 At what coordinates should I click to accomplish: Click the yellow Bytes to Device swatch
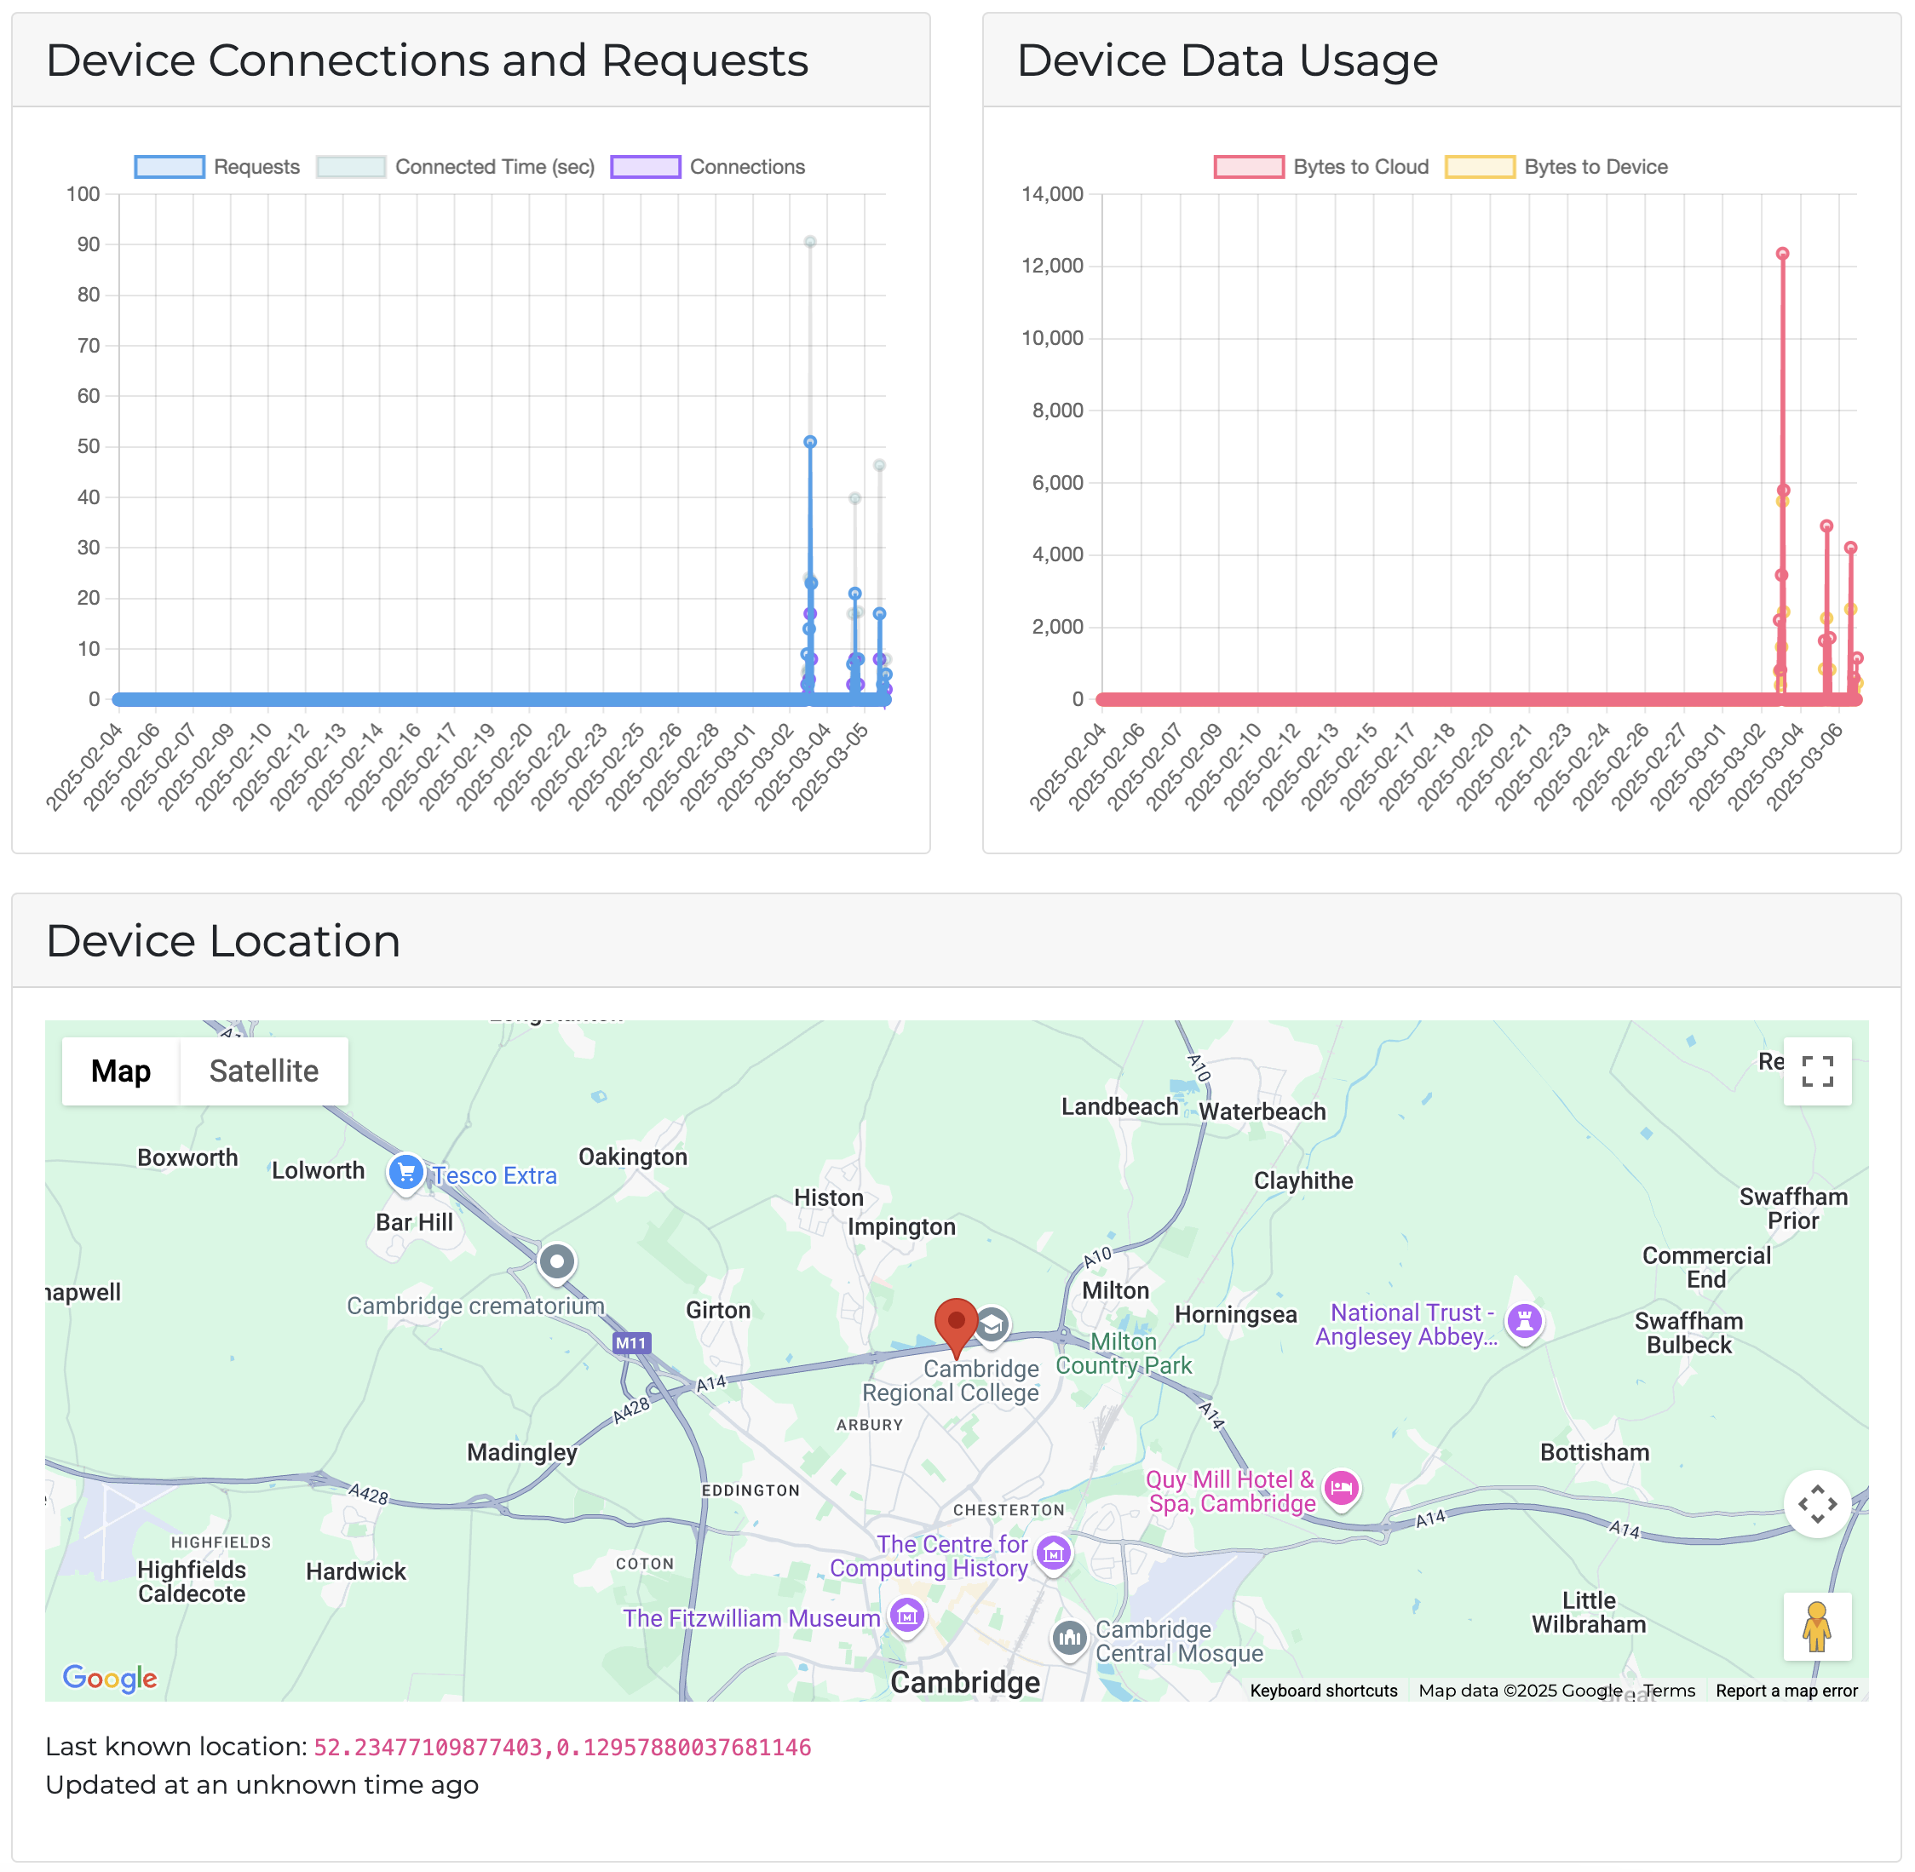[x=1480, y=167]
